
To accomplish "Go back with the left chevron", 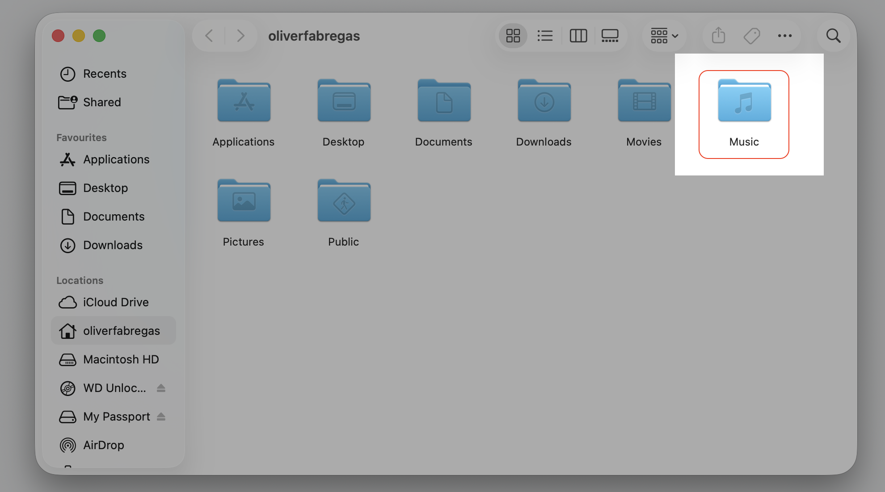I will pos(209,36).
